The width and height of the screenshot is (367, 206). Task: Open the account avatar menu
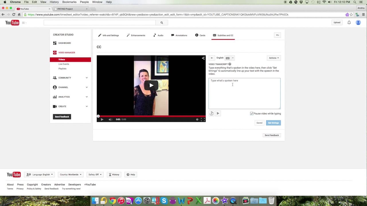pos(358,22)
